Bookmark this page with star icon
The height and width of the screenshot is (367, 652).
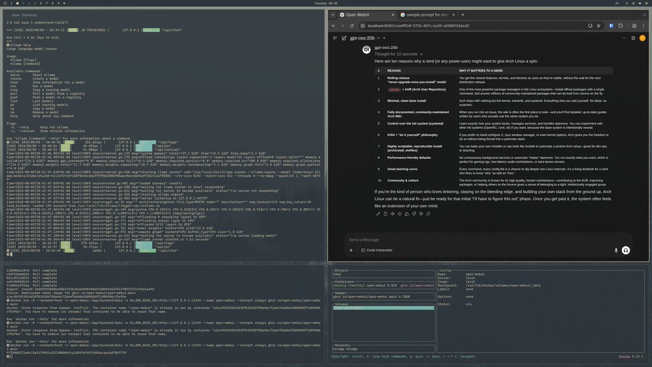click(x=599, y=26)
